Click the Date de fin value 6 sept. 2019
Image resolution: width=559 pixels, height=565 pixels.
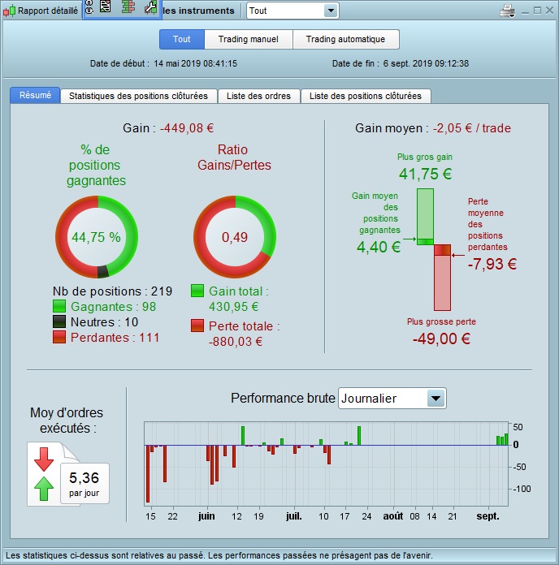(426, 64)
